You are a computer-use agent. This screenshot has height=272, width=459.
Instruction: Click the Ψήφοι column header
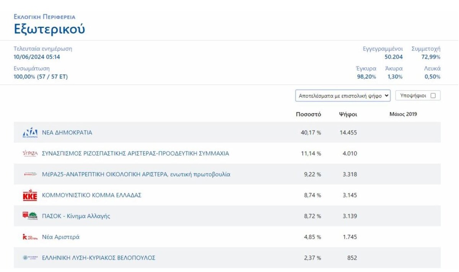point(348,114)
